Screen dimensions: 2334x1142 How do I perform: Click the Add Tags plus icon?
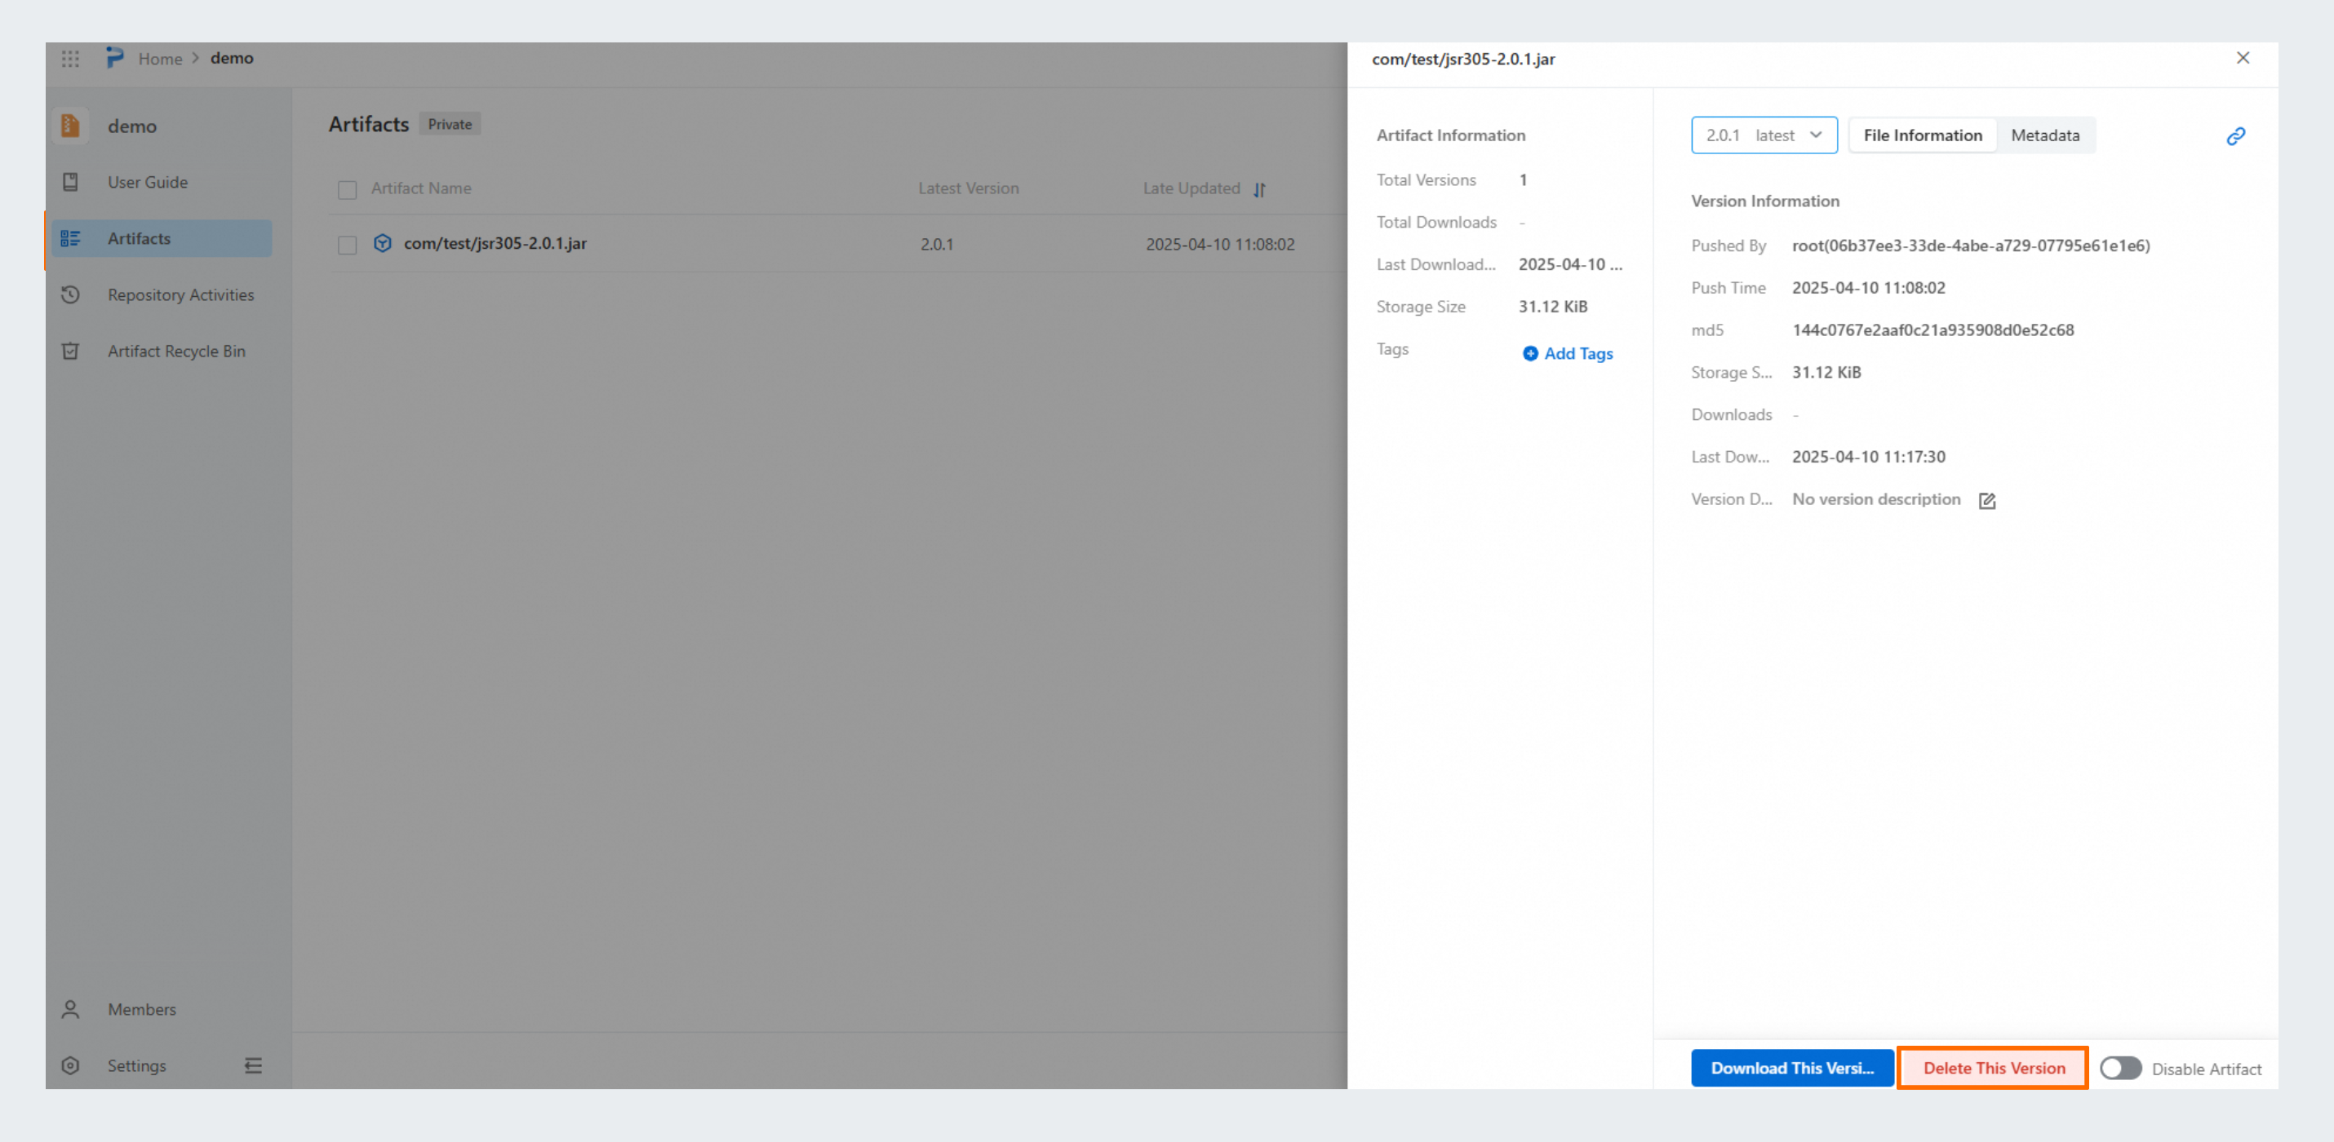pyautogui.click(x=1529, y=353)
